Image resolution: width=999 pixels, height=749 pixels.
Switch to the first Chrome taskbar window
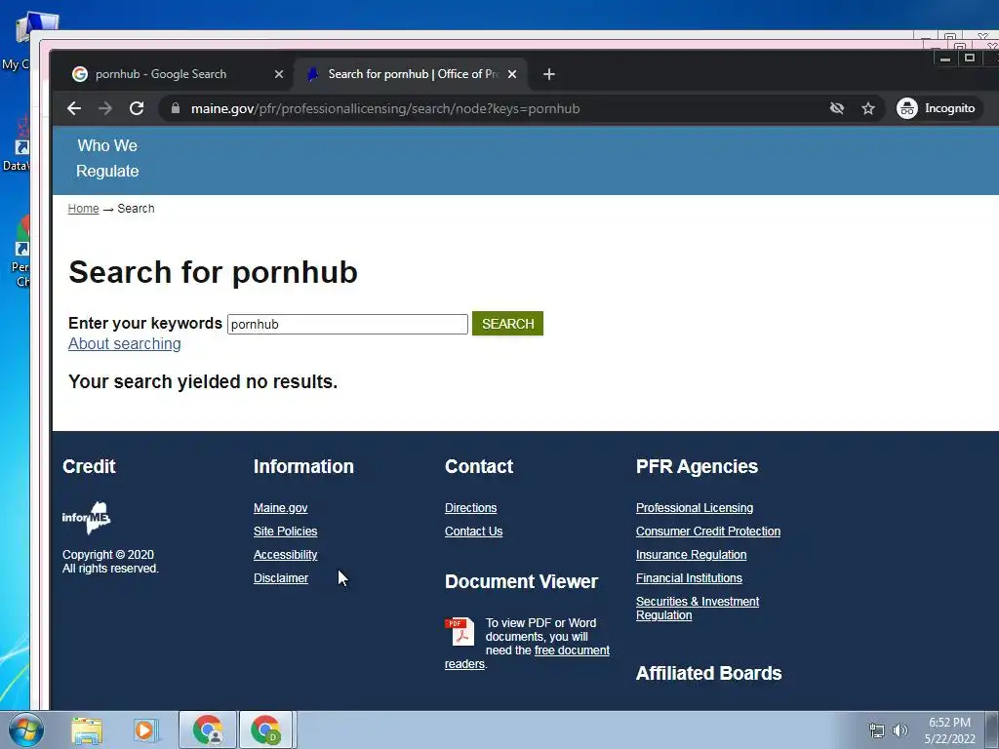[208, 729]
